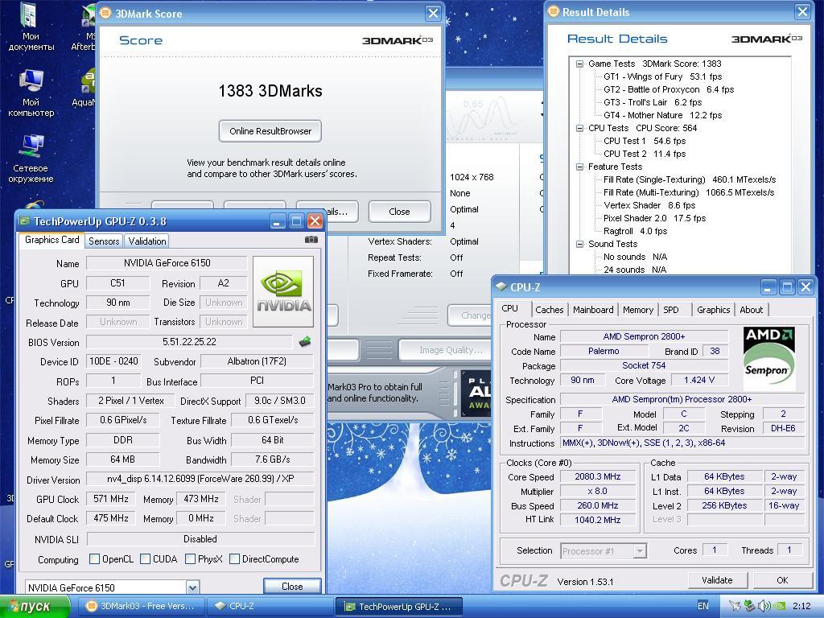The height and width of the screenshot is (618, 824).
Task: Select Fill Rate (Multi-Texturing) row
Action: 689,193
